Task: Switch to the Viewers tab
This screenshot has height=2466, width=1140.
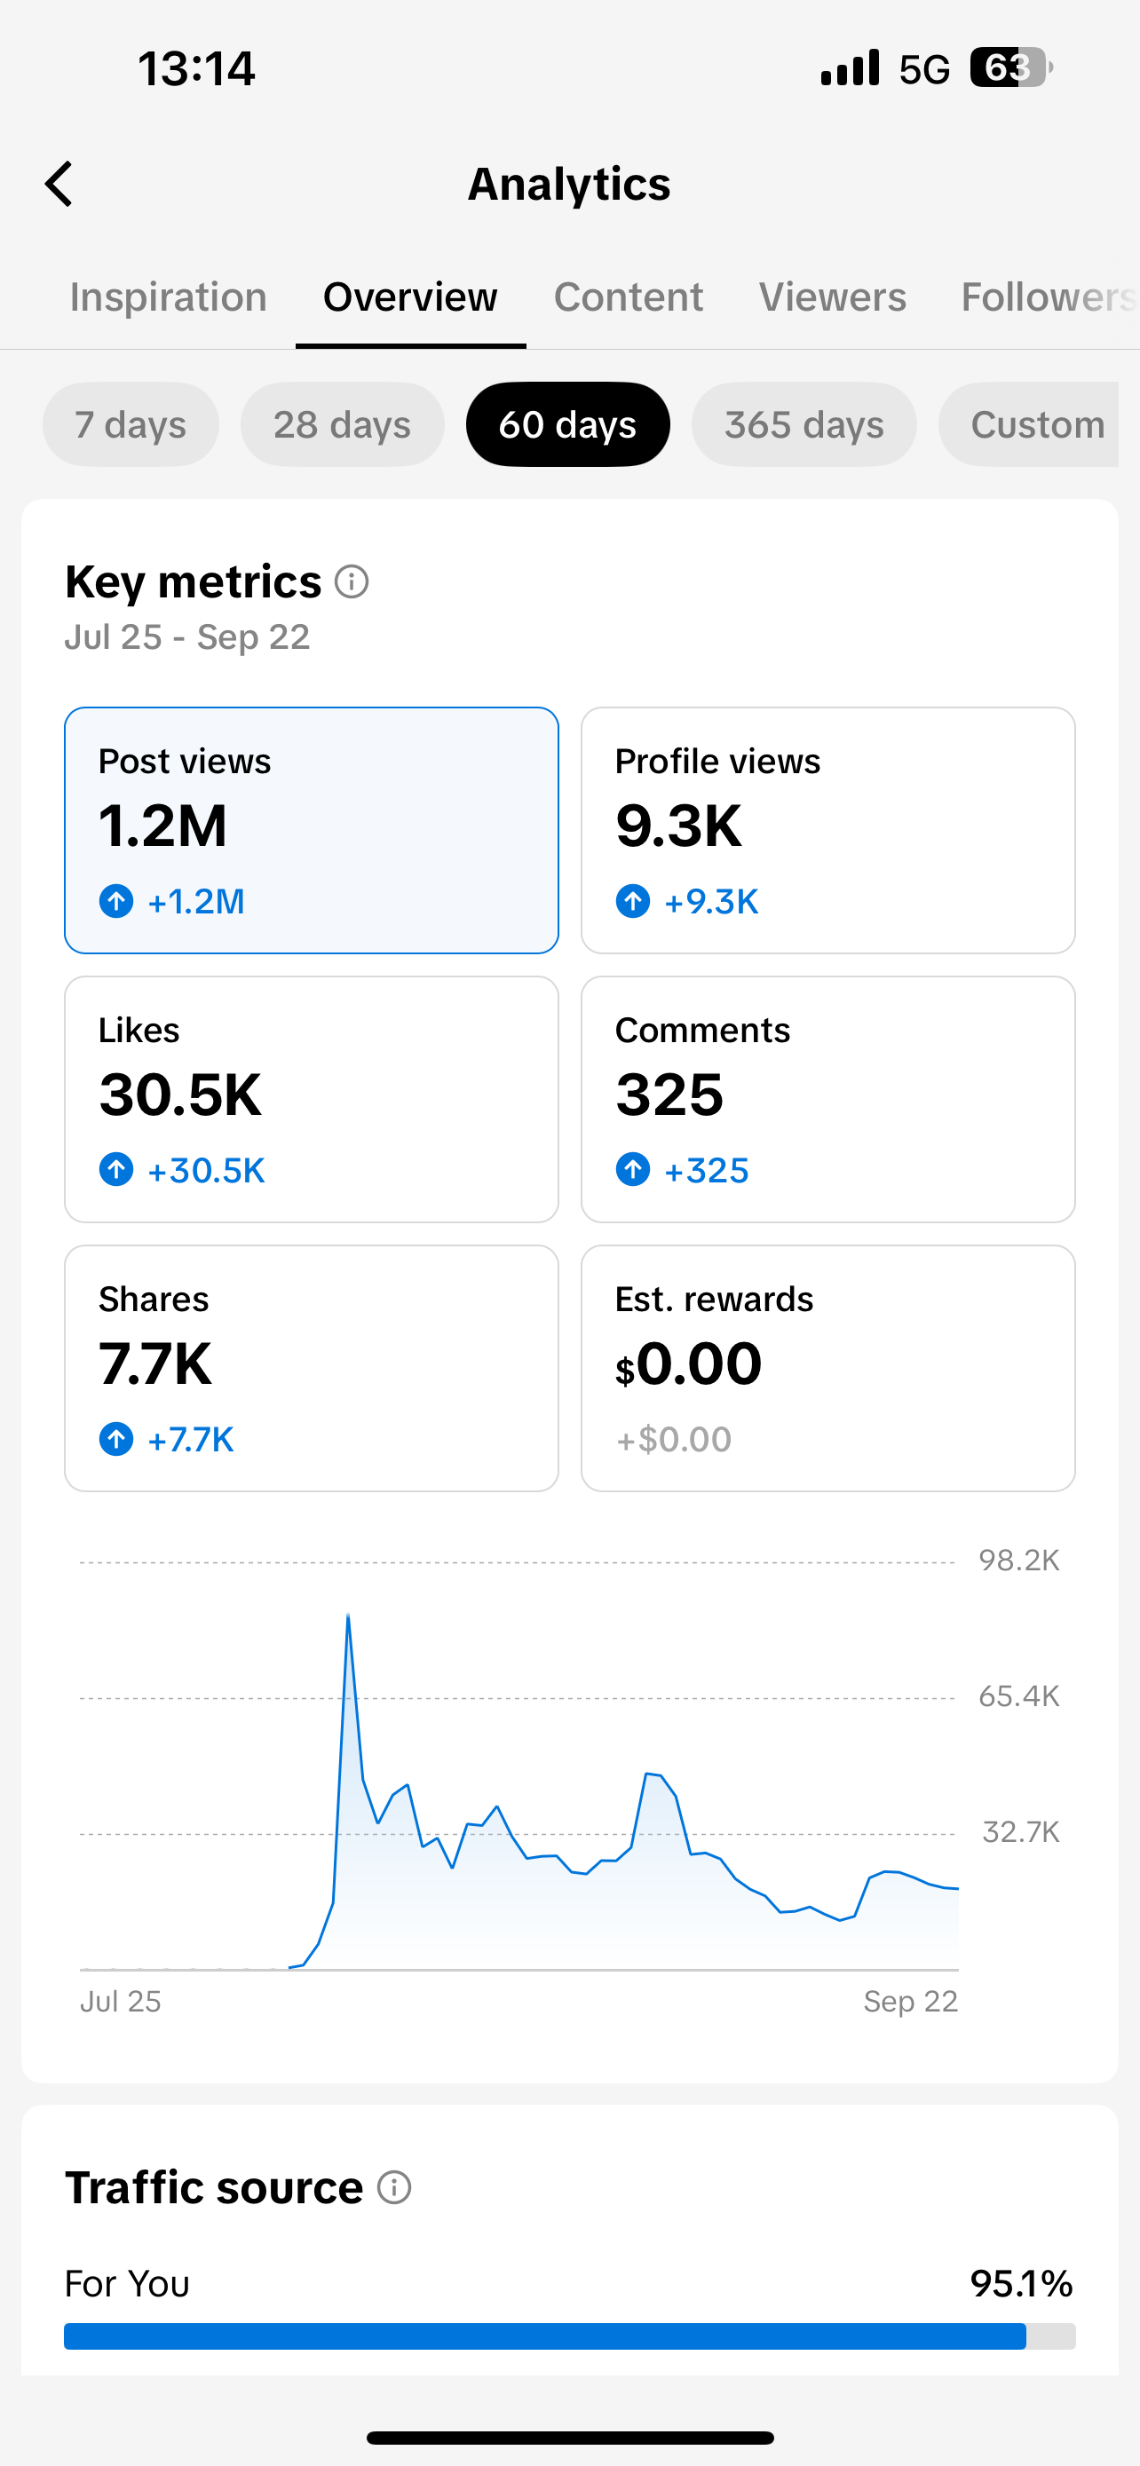Action: [833, 296]
